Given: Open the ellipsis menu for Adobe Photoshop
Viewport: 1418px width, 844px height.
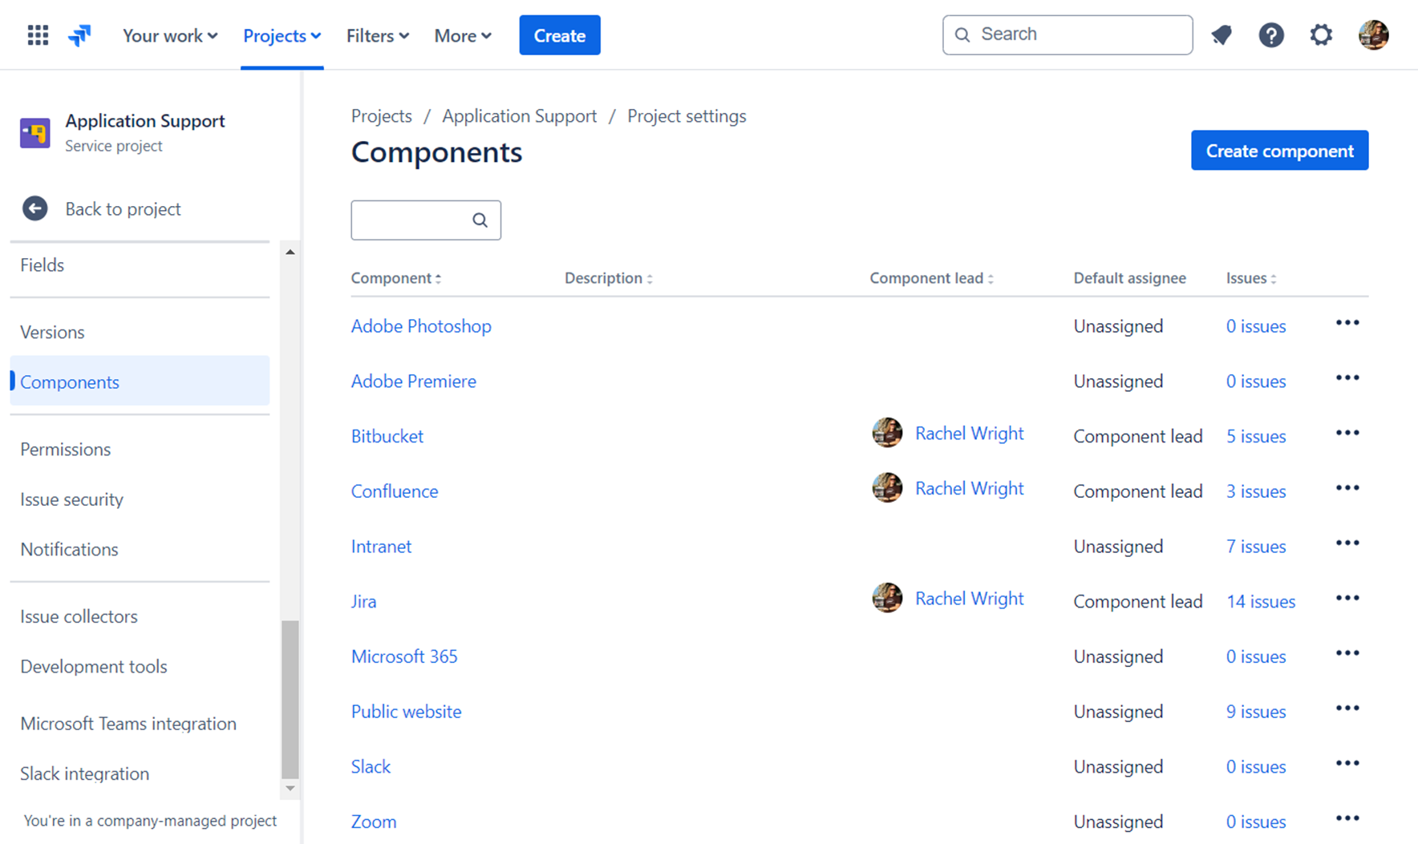Looking at the screenshot, I should click(x=1347, y=322).
